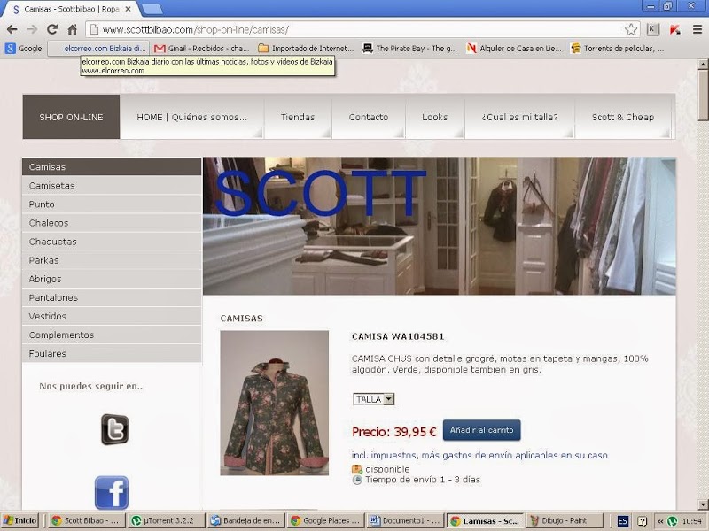The image size is (709, 531).
Task: Switch to Google Places taskbar window
Action: point(326,520)
